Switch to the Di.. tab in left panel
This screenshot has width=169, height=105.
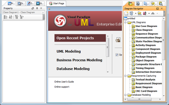pos(21,3)
